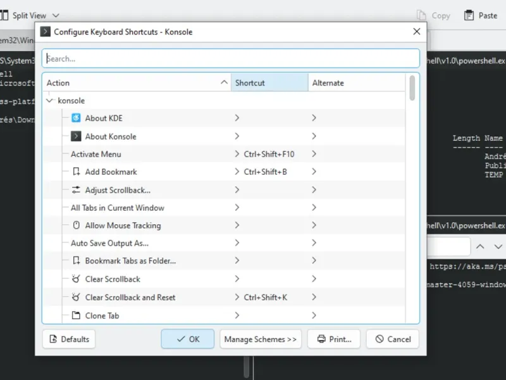Click the Konsole icon in dialog title bar

coord(45,32)
